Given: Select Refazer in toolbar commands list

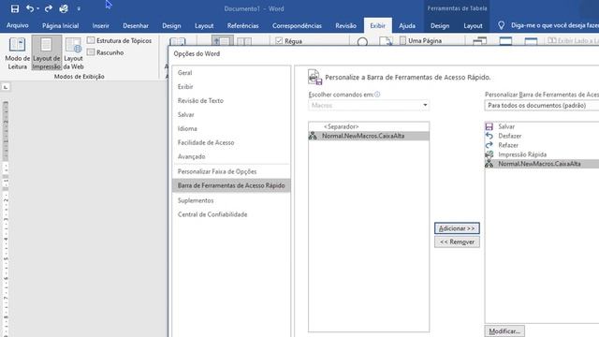Looking at the screenshot, I should coord(542,145).
